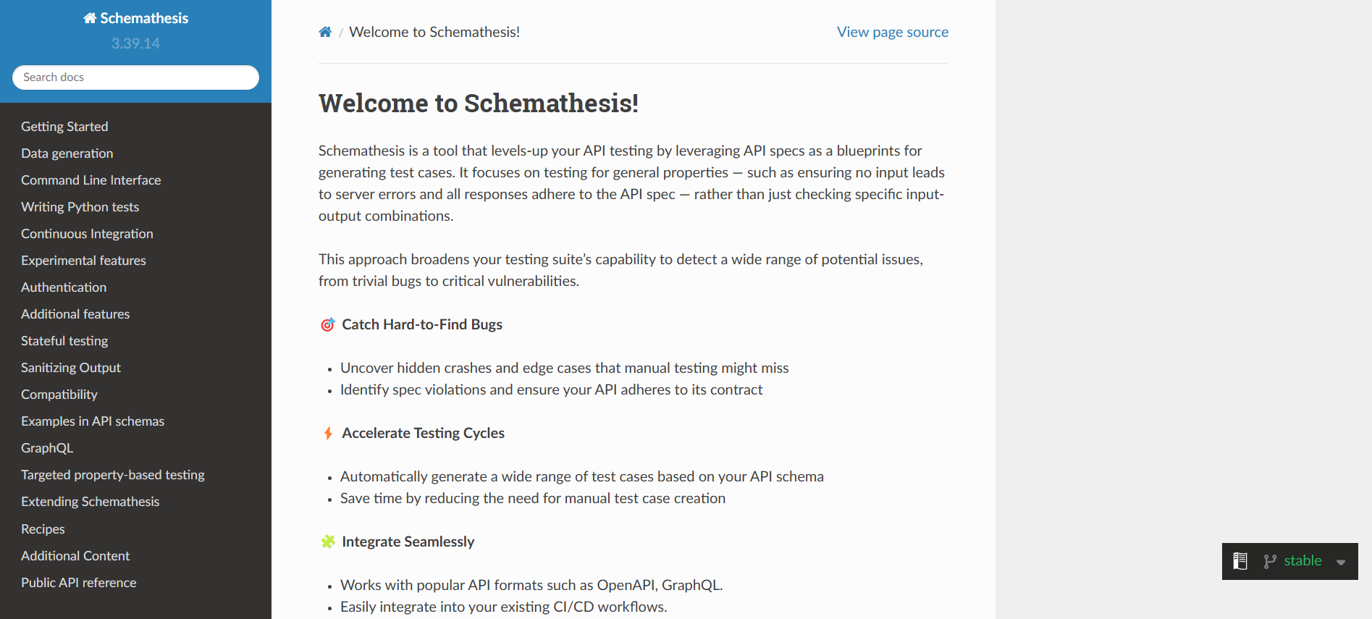This screenshot has width=1372, height=619.
Task: Focus the Search docs input field
Action: pyautogui.click(x=135, y=77)
